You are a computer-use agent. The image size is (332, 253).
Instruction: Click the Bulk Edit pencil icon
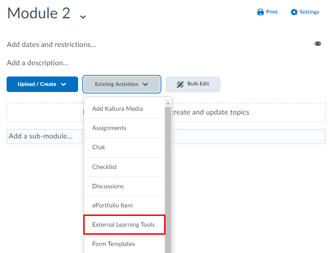point(180,84)
